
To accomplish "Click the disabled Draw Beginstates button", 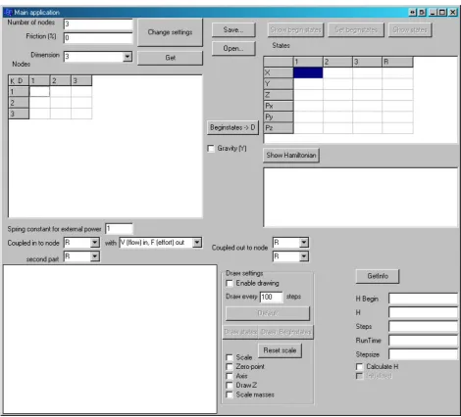I will 285,332.
